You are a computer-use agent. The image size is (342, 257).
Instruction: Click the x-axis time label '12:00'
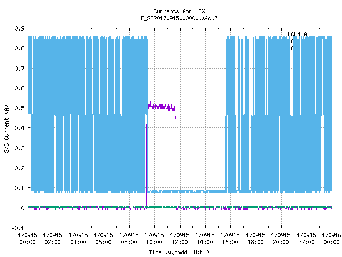tap(180, 242)
